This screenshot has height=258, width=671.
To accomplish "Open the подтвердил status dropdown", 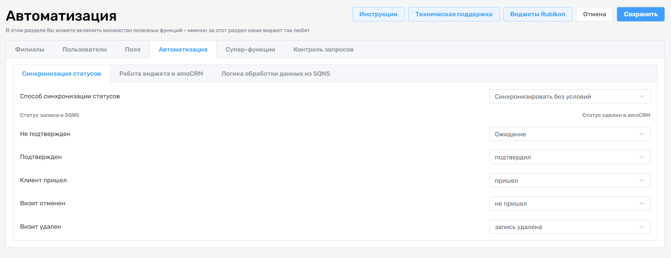I will pyautogui.click(x=570, y=157).
